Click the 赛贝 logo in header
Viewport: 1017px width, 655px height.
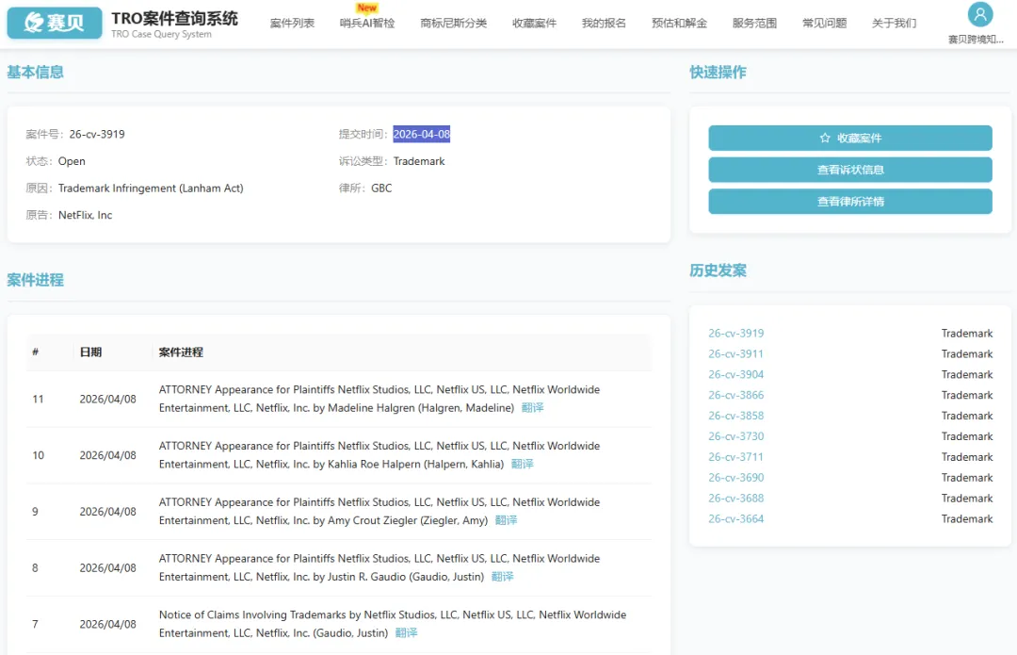55,23
